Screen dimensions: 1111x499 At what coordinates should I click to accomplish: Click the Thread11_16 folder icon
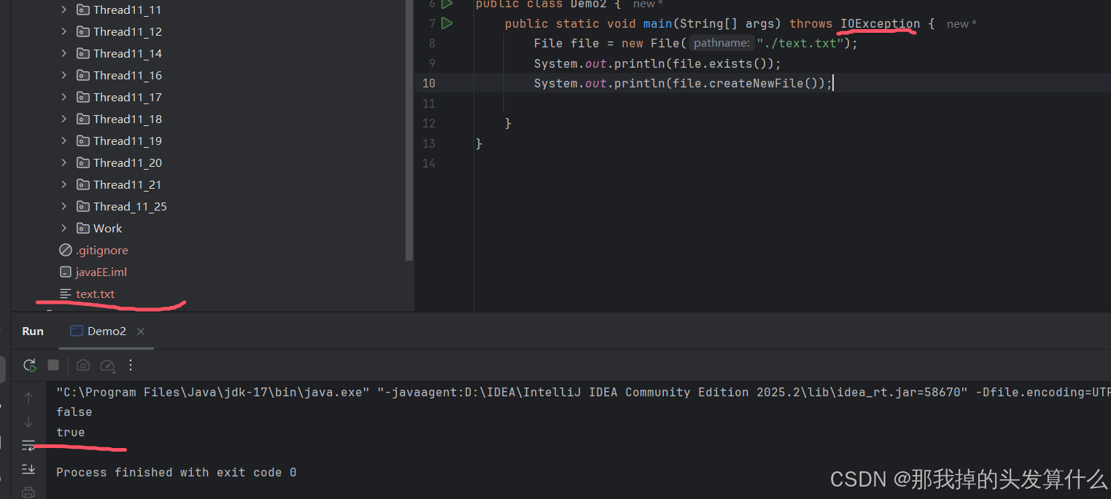click(83, 75)
